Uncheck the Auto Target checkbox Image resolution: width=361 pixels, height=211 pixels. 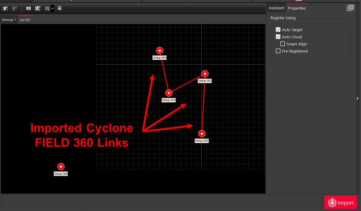click(278, 30)
